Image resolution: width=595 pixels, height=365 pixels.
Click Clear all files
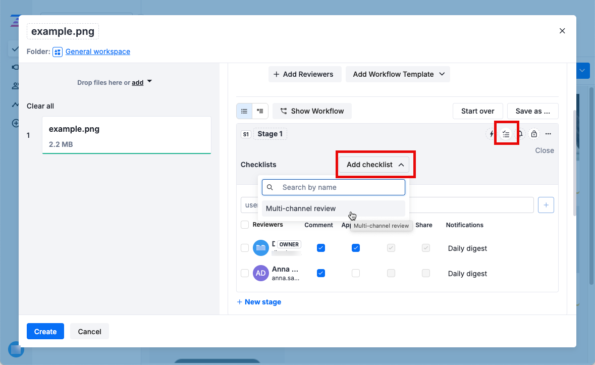(x=40, y=106)
